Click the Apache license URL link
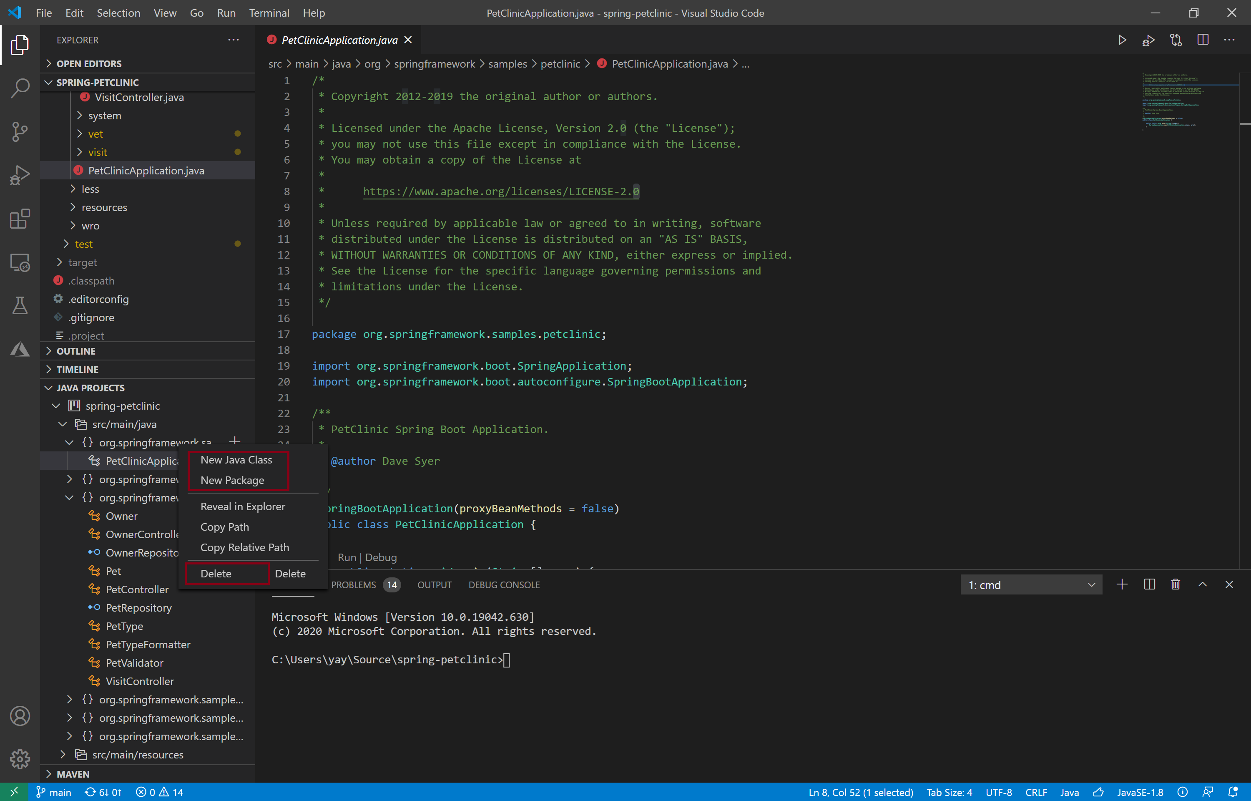Screen dimensions: 1251x801 [x=500, y=191]
